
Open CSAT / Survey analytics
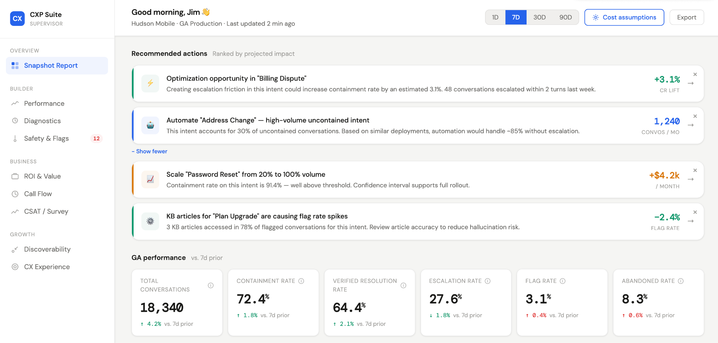(x=46, y=211)
